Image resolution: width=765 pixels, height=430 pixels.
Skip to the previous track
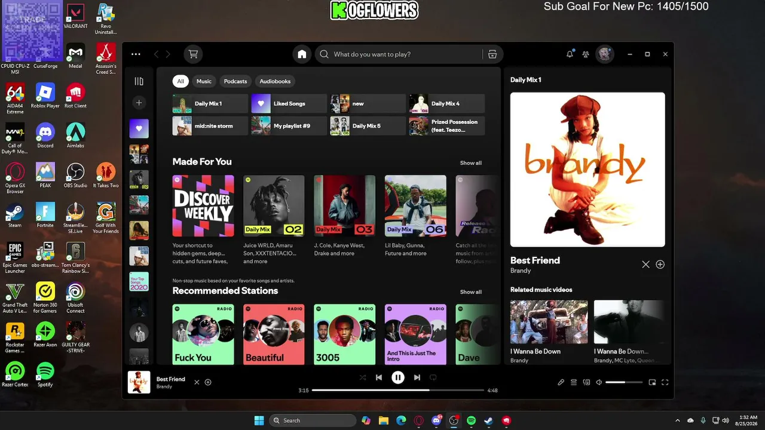[379, 377]
